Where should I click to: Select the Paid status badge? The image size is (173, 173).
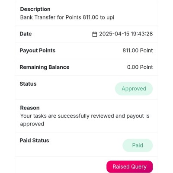click(138, 145)
